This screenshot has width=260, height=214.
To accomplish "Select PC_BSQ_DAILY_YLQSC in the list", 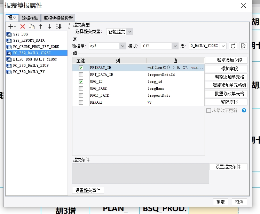I will tap(37, 53).
